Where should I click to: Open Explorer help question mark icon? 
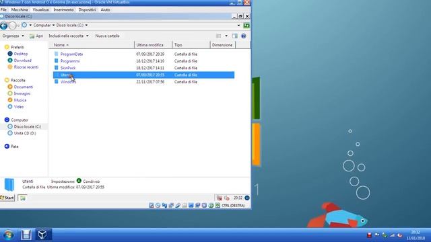pos(244,36)
